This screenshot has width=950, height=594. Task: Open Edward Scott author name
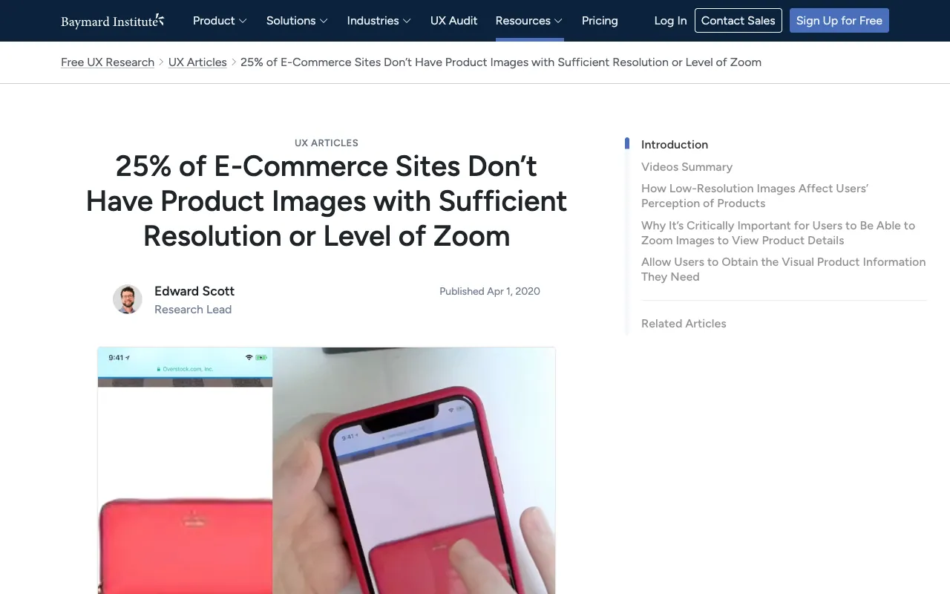194,291
